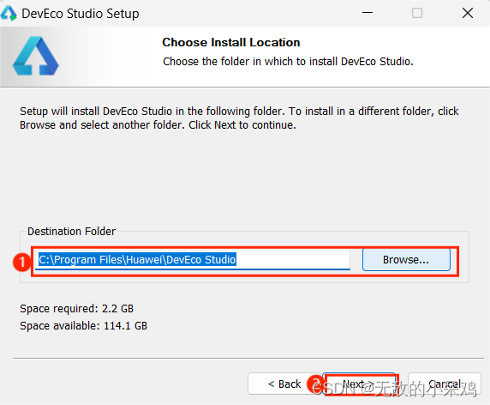The height and width of the screenshot is (405, 490).
Task: Click the DevEco Studio title bar icon
Action: click(x=9, y=14)
